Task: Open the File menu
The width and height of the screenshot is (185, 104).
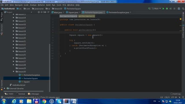Action: (2, 5)
